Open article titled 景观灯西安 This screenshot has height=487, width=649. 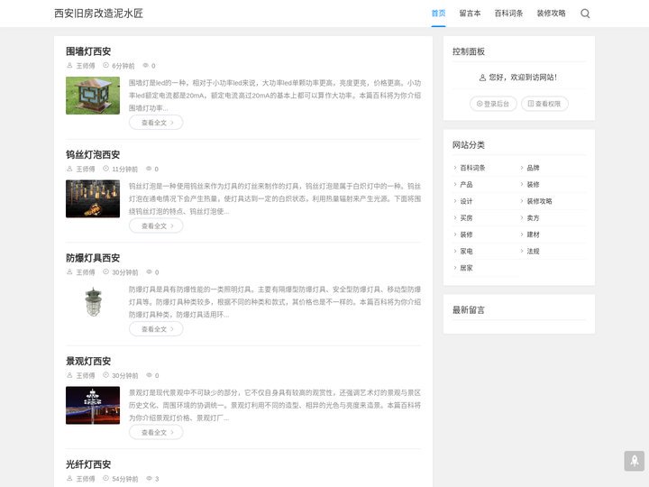(x=88, y=361)
